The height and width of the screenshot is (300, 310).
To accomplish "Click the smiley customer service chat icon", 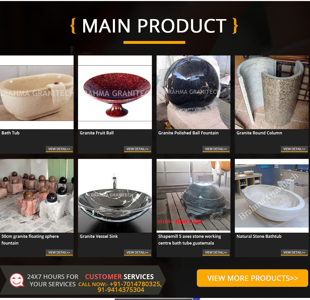I will coord(17,280).
